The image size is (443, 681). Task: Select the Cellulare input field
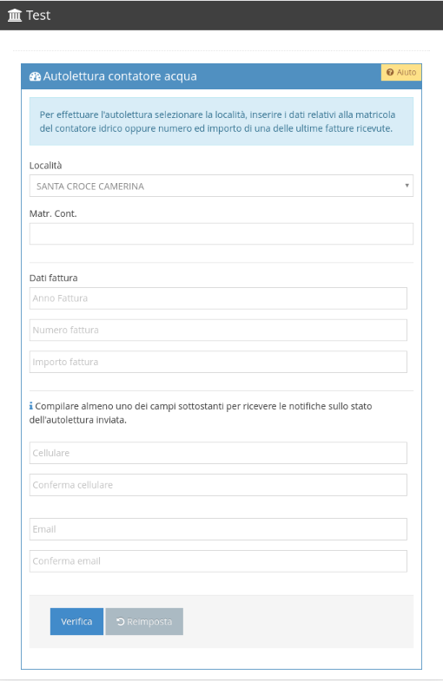click(x=218, y=453)
